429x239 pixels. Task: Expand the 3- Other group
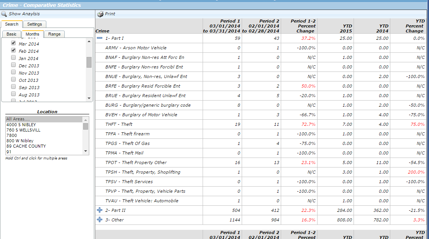[100, 220]
